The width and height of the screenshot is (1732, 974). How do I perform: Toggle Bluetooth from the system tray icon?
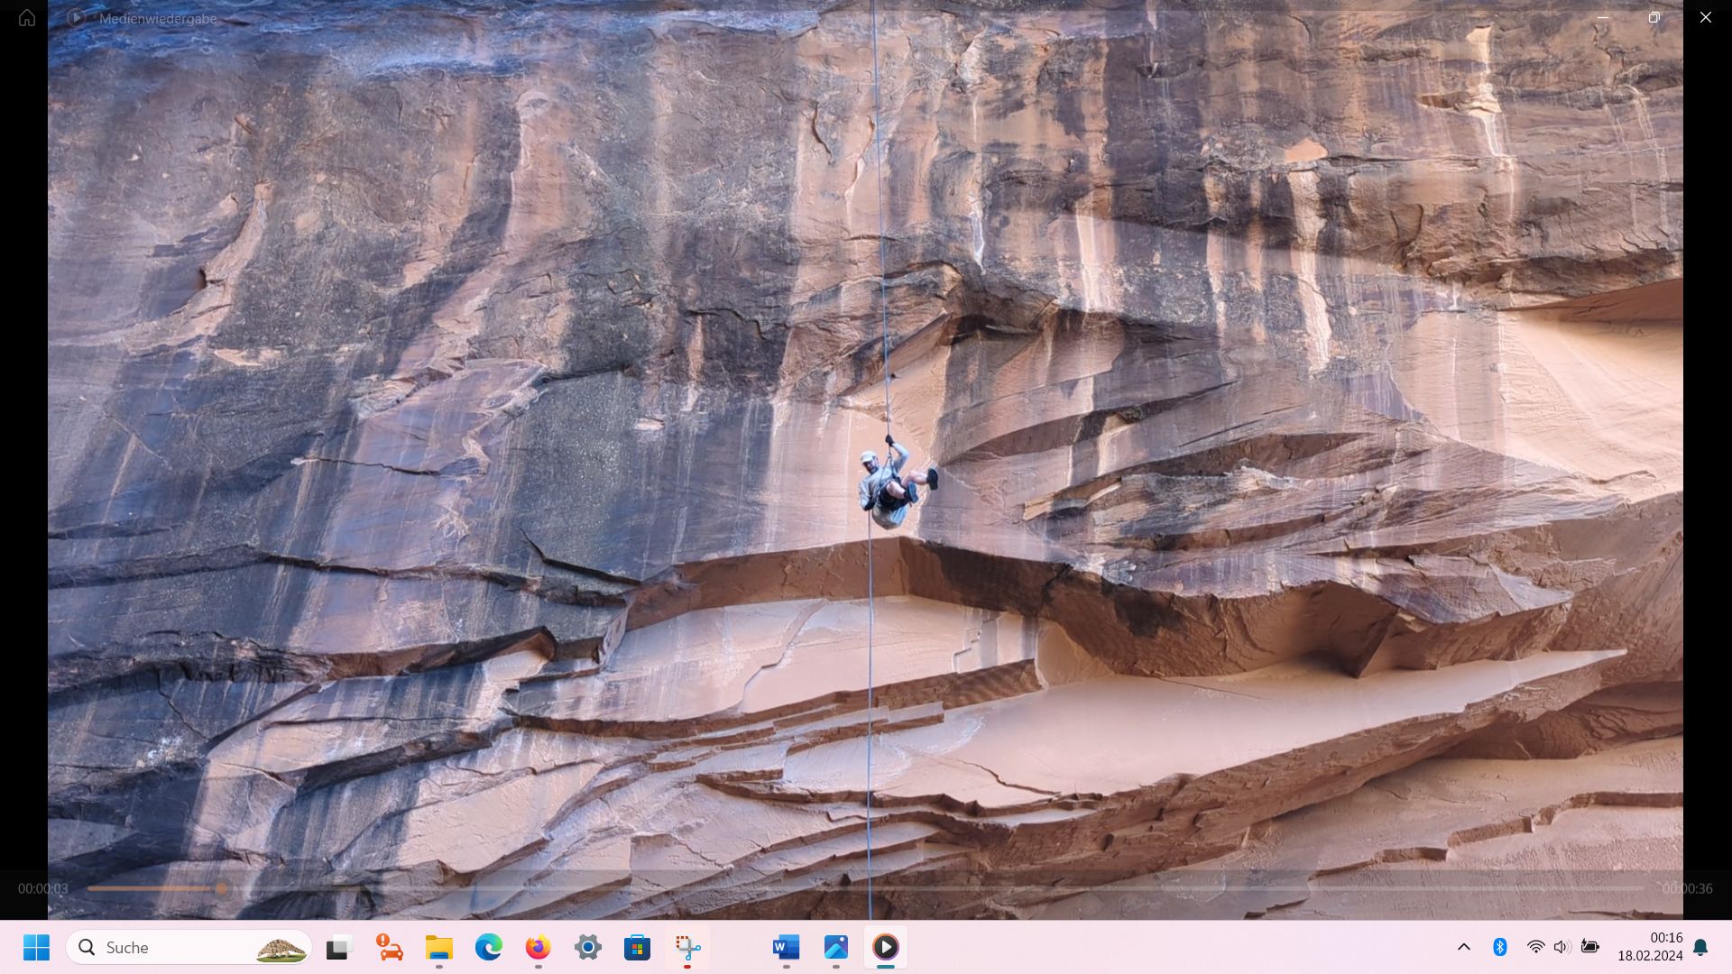1500,947
